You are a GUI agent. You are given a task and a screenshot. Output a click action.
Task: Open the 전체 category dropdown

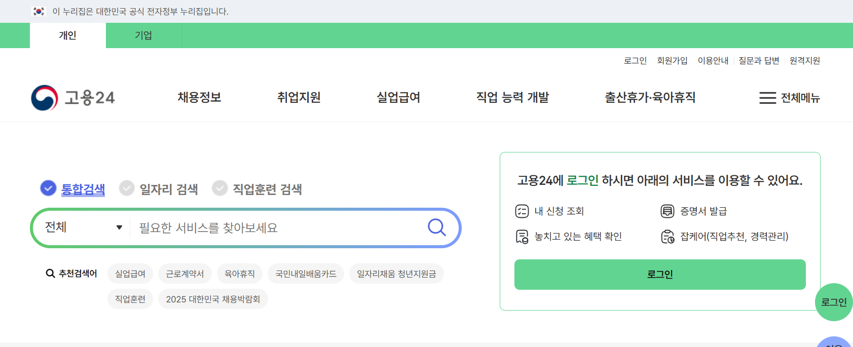84,227
